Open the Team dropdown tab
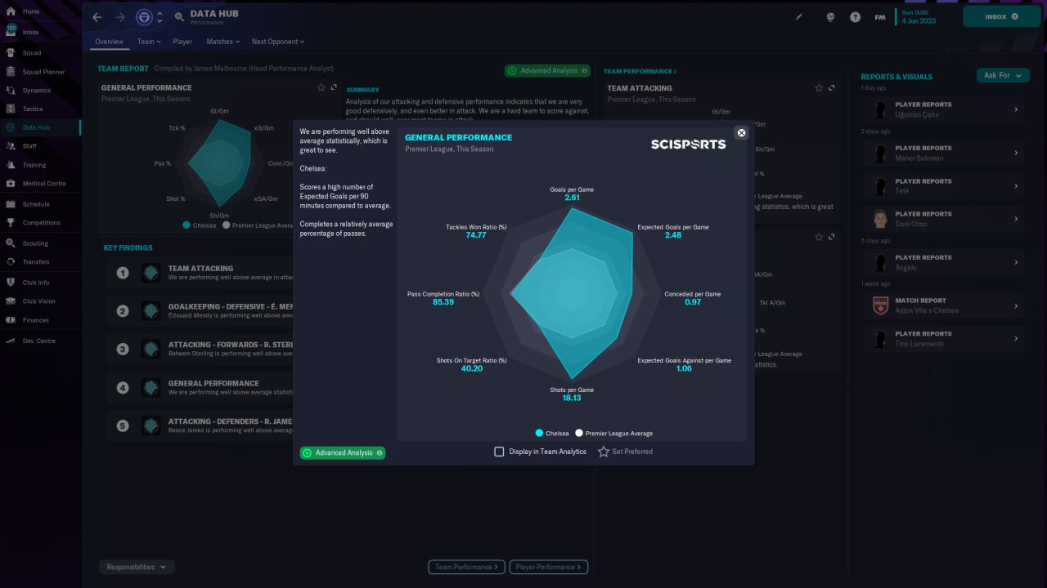This screenshot has height=588, width=1047. click(x=149, y=42)
